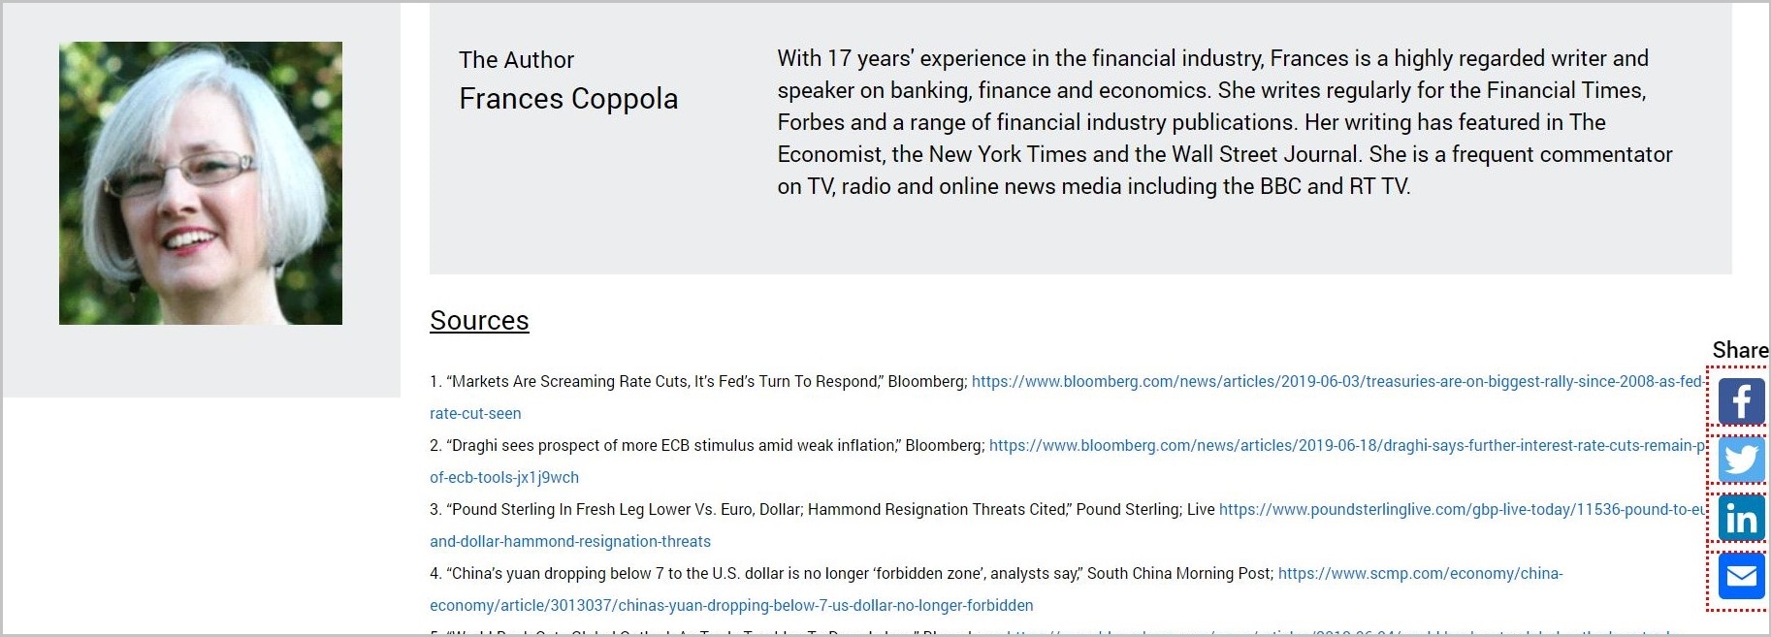Viewport: 1771px width, 637px height.
Task: Click the wrapped 'rate-cut-seen' link text
Action: tap(475, 414)
